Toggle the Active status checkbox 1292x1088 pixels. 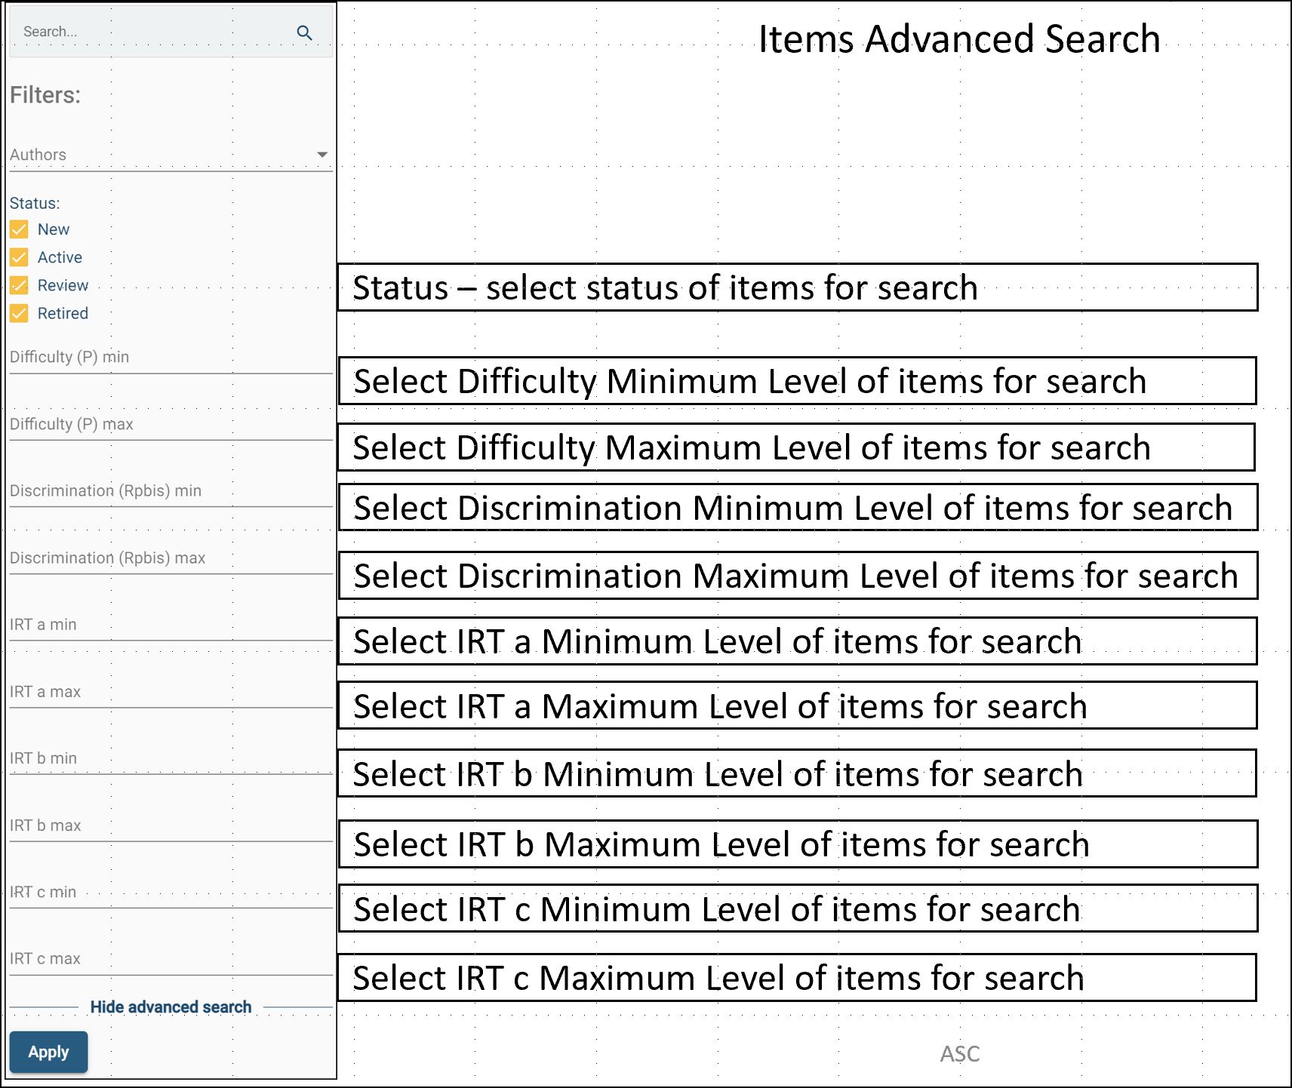click(20, 257)
